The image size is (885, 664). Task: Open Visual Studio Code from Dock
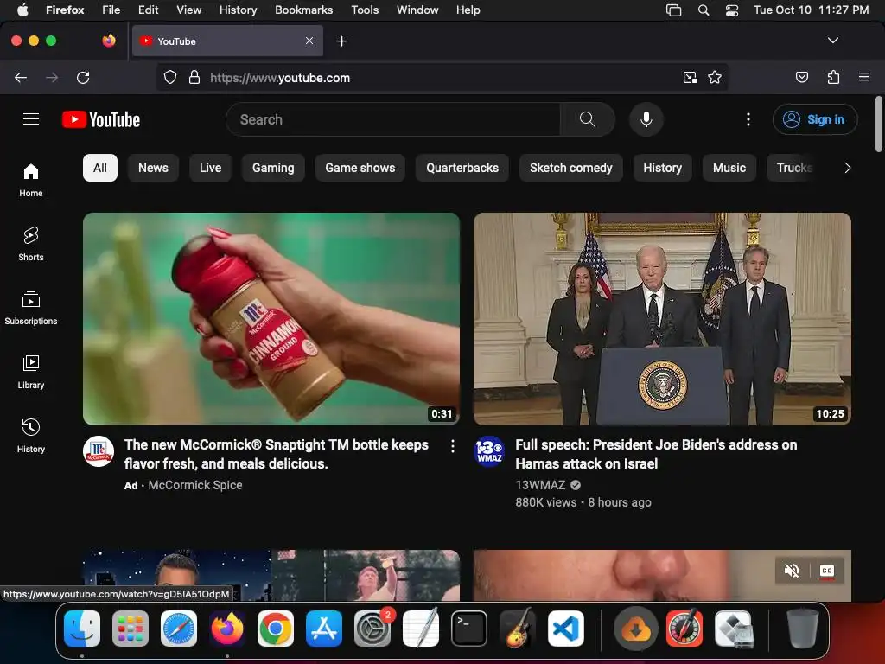(566, 629)
